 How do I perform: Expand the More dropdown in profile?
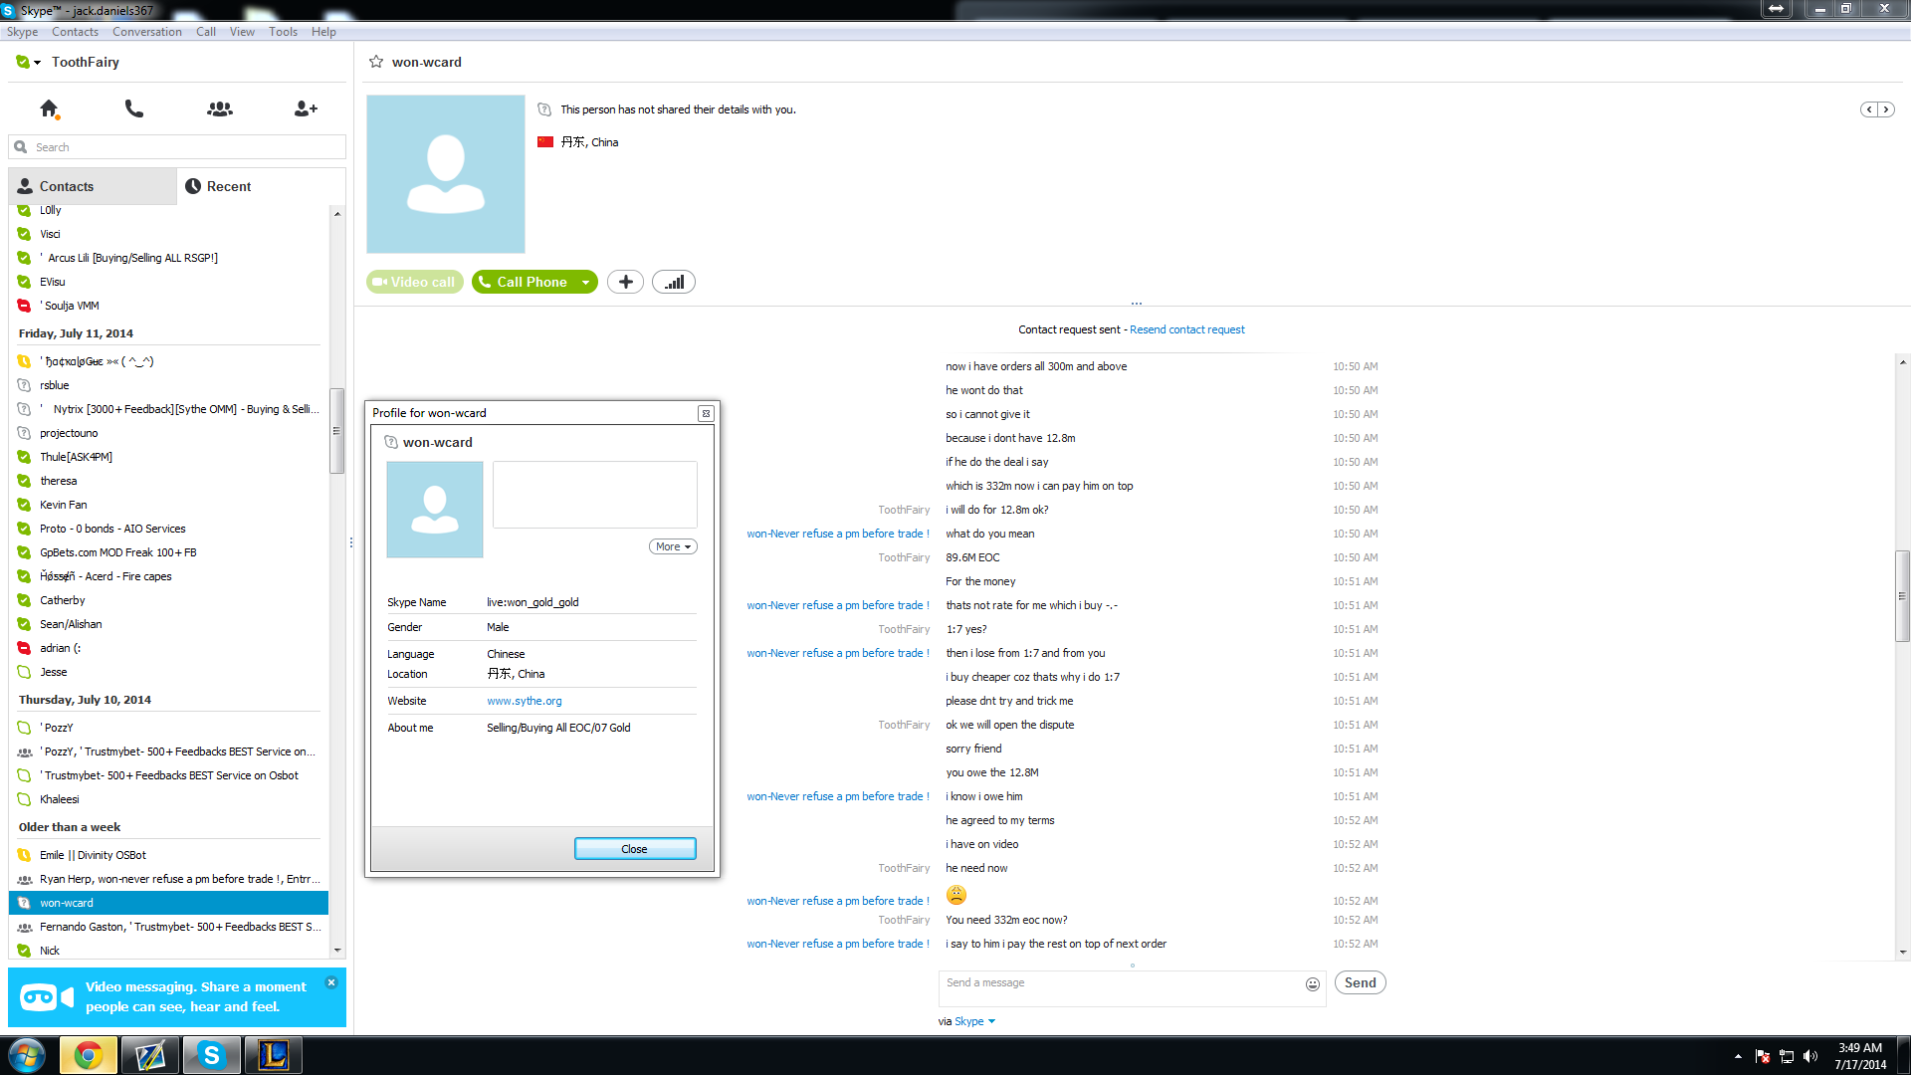click(x=673, y=546)
